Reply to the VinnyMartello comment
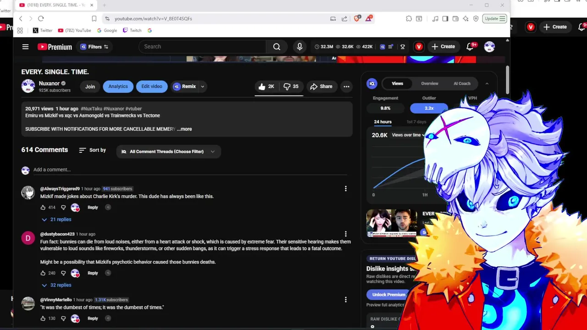 pyautogui.click(x=93, y=318)
